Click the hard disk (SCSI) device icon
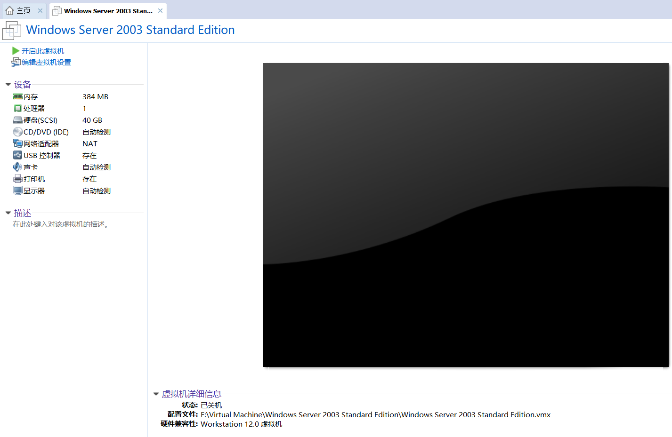672x437 pixels. 18,120
